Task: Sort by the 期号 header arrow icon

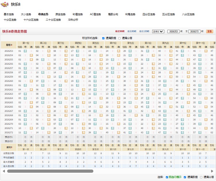Action: pos(11,45)
